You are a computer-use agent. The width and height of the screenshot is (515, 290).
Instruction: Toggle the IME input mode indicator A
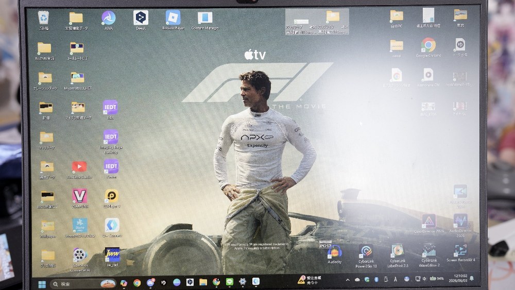[396, 279]
